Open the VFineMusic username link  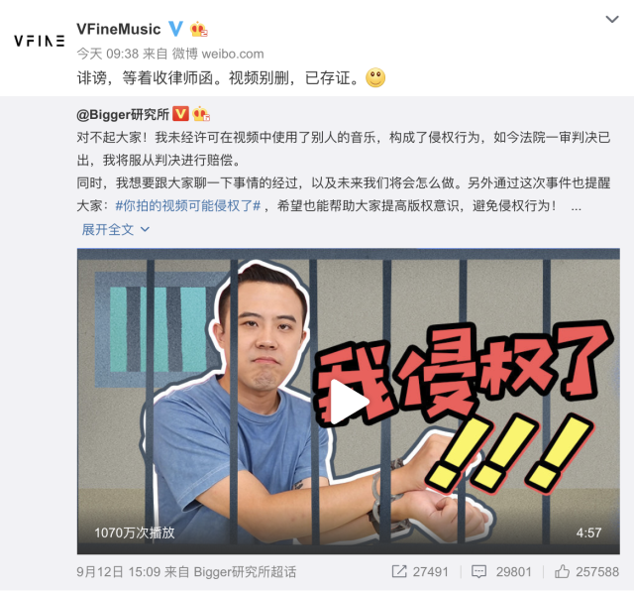coord(119,29)
